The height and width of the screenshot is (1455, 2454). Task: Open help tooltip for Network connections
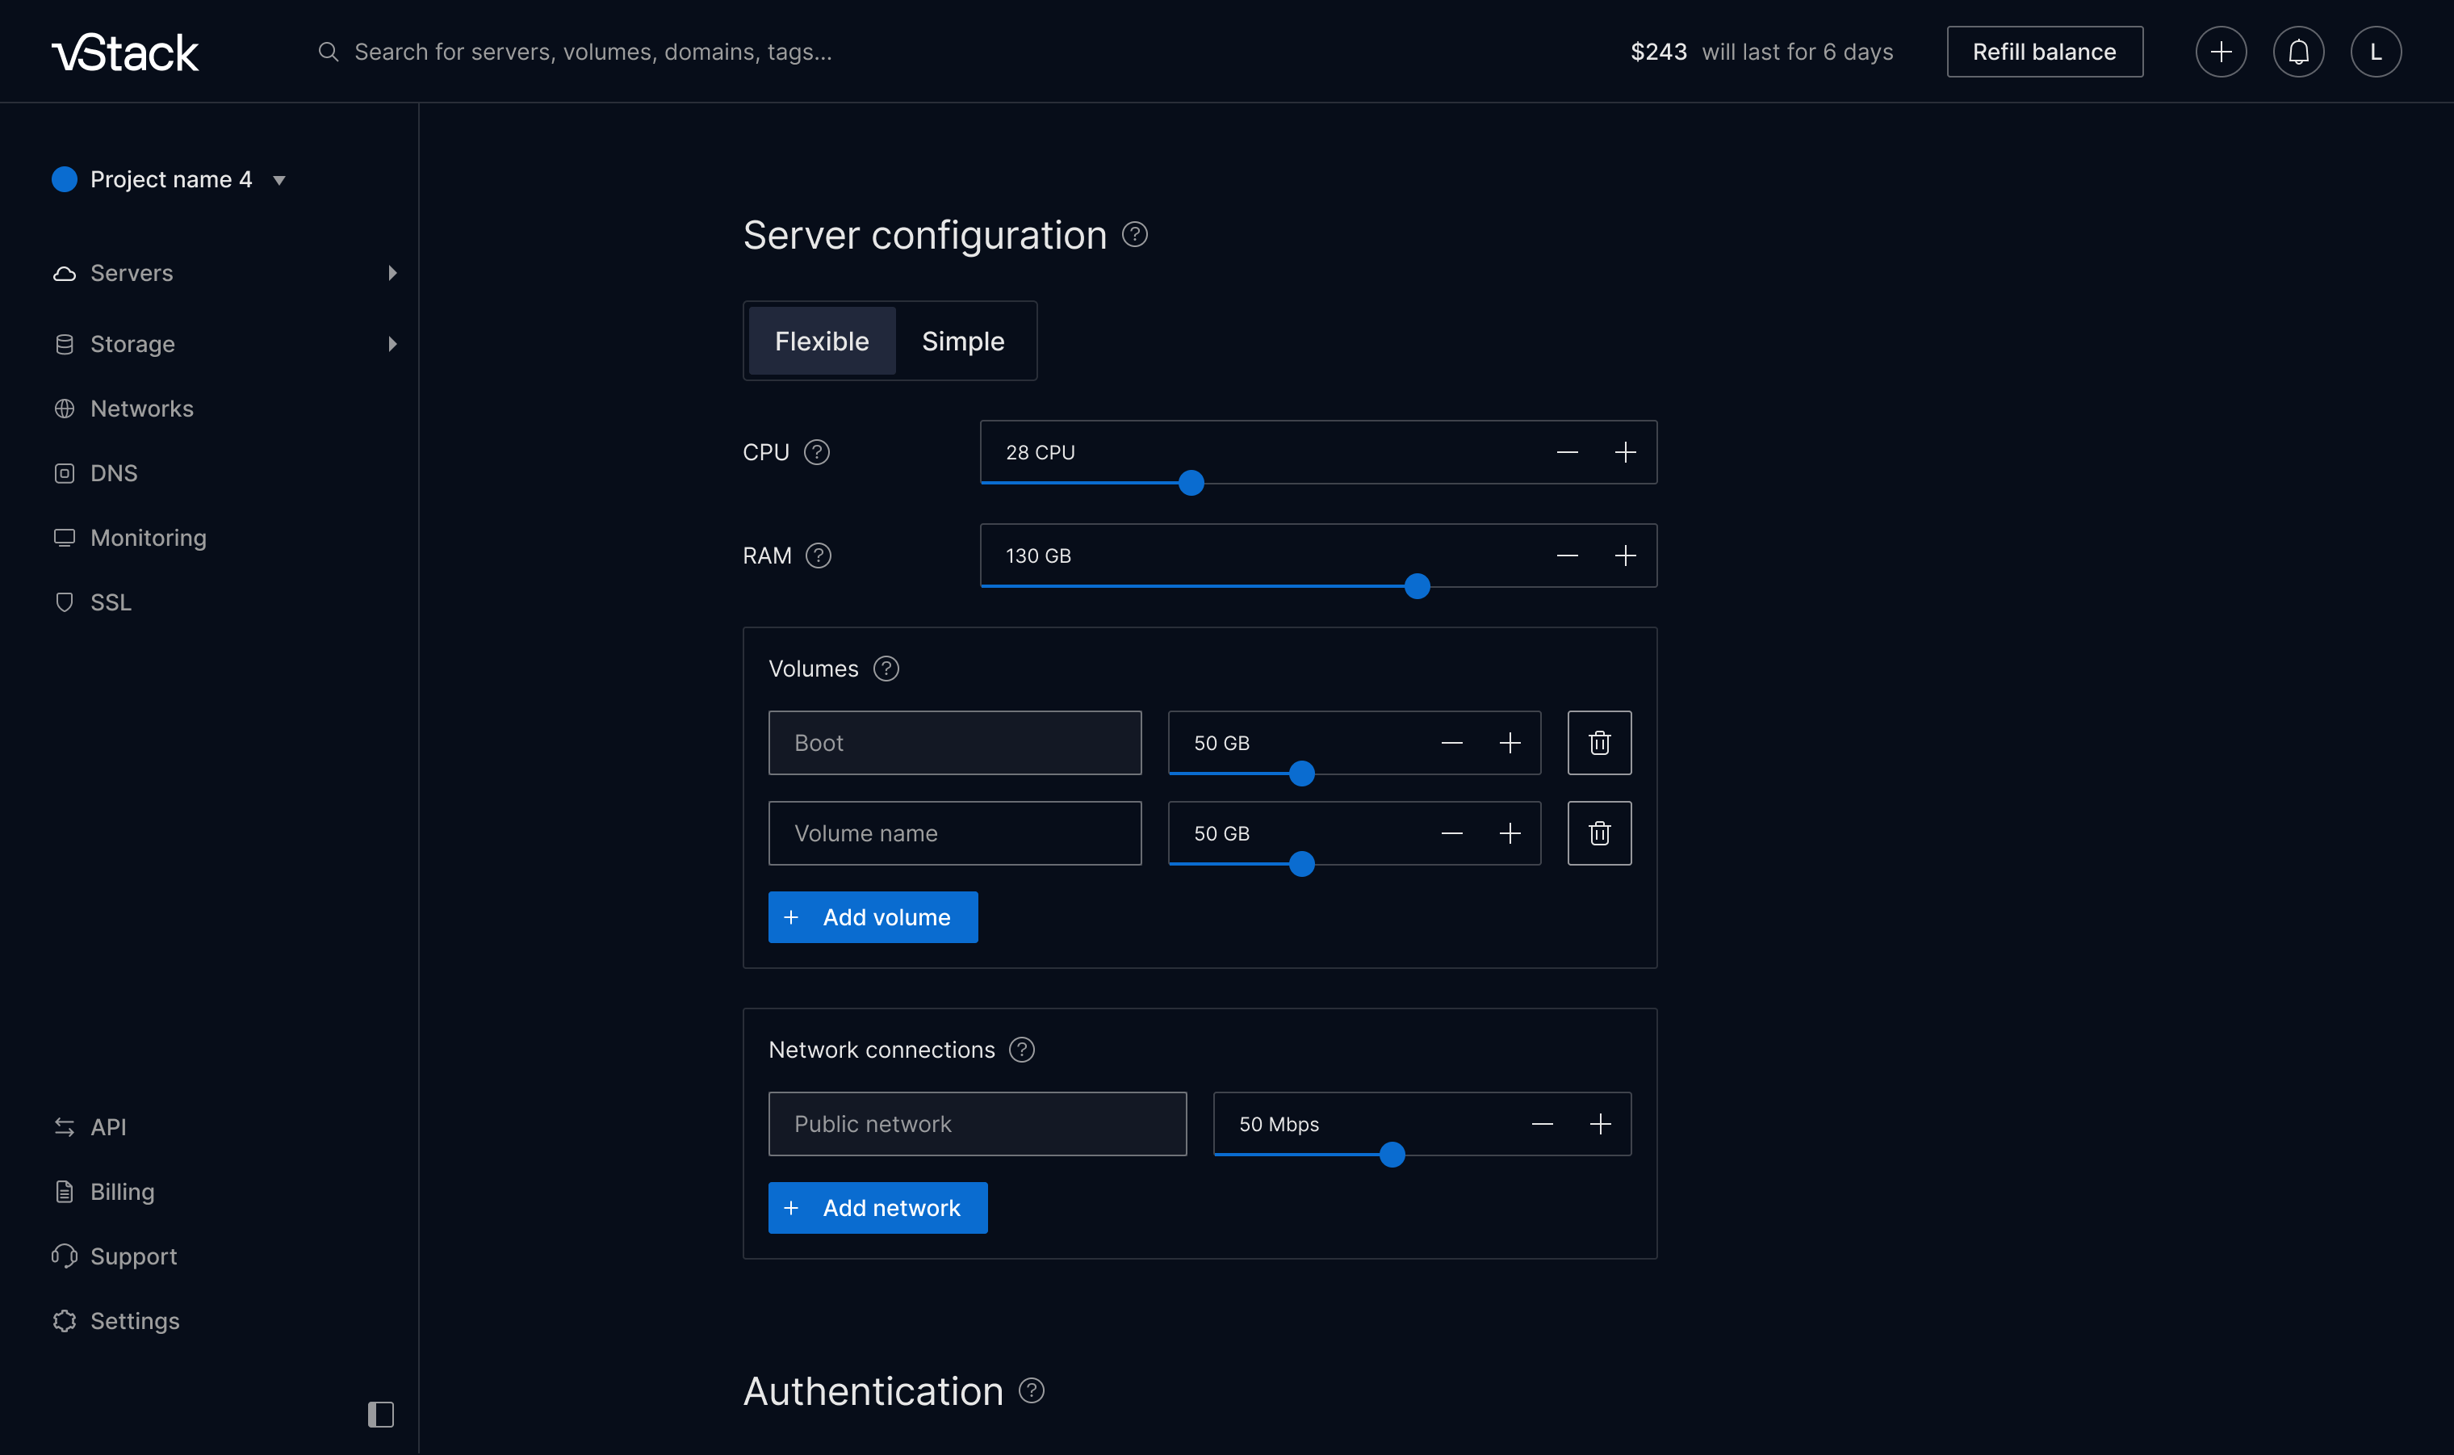(1022, 1050)
